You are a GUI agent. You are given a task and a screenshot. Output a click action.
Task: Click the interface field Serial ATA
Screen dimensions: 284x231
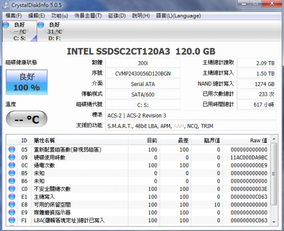tap(143, 84)
